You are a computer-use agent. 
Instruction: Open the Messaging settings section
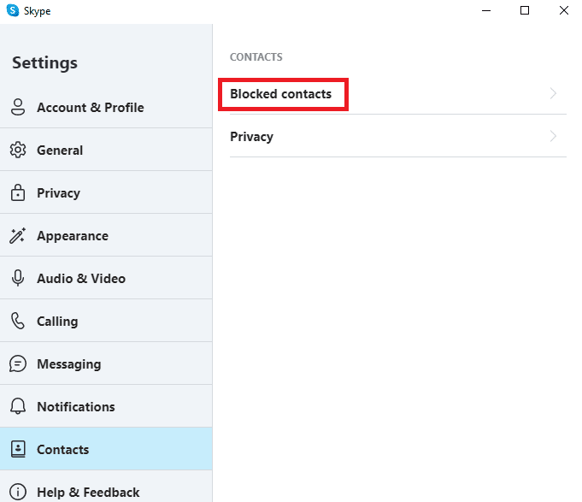pos(106,363)
